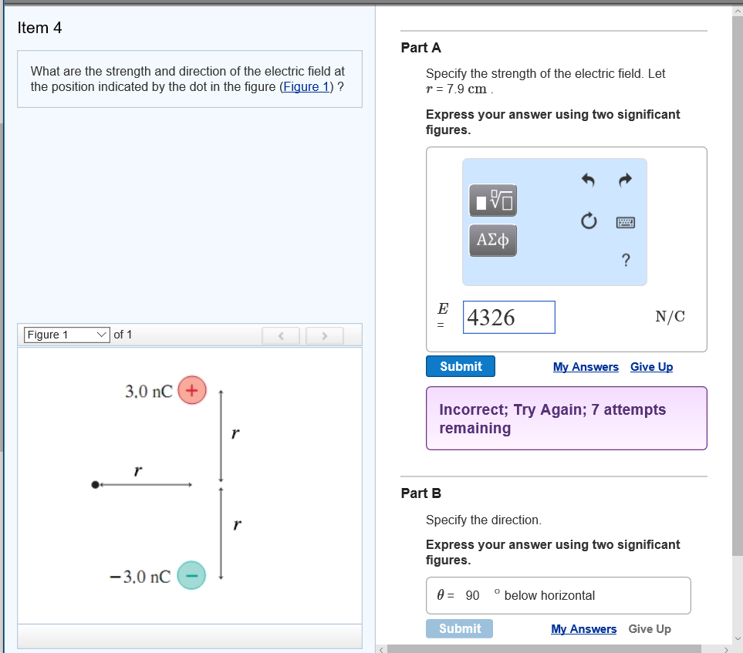This screenshot has width=743, height=653.
Task: Submit the Part A answer
Action: [461, 366]
